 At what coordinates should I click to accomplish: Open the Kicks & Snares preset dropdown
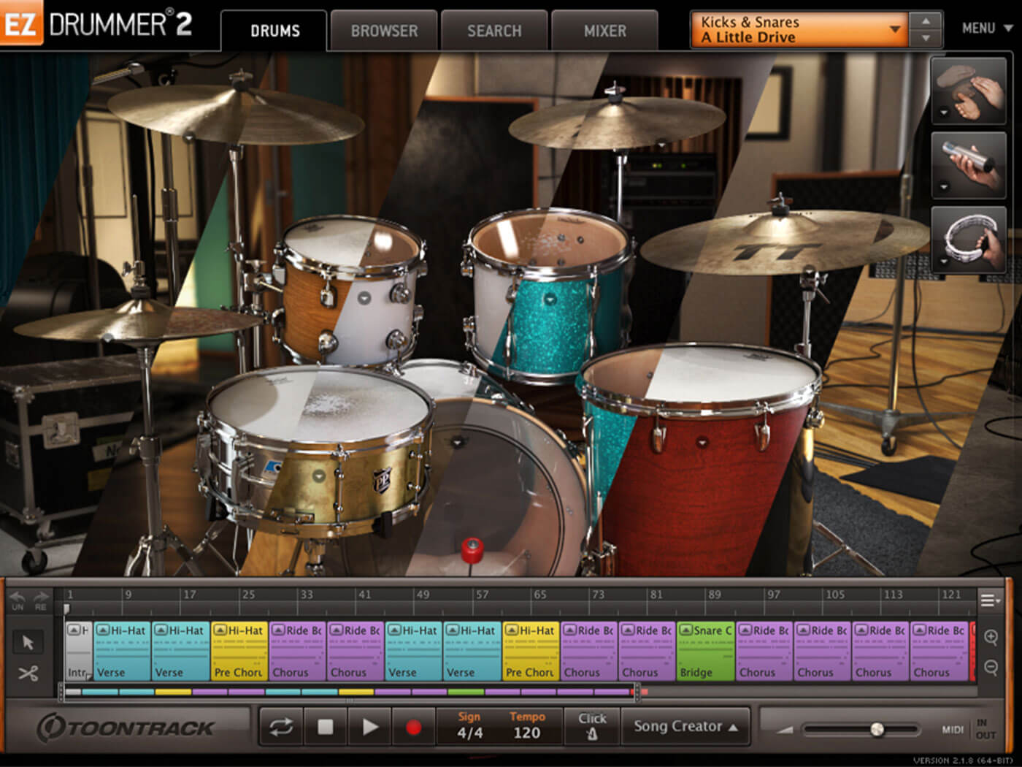799,30
